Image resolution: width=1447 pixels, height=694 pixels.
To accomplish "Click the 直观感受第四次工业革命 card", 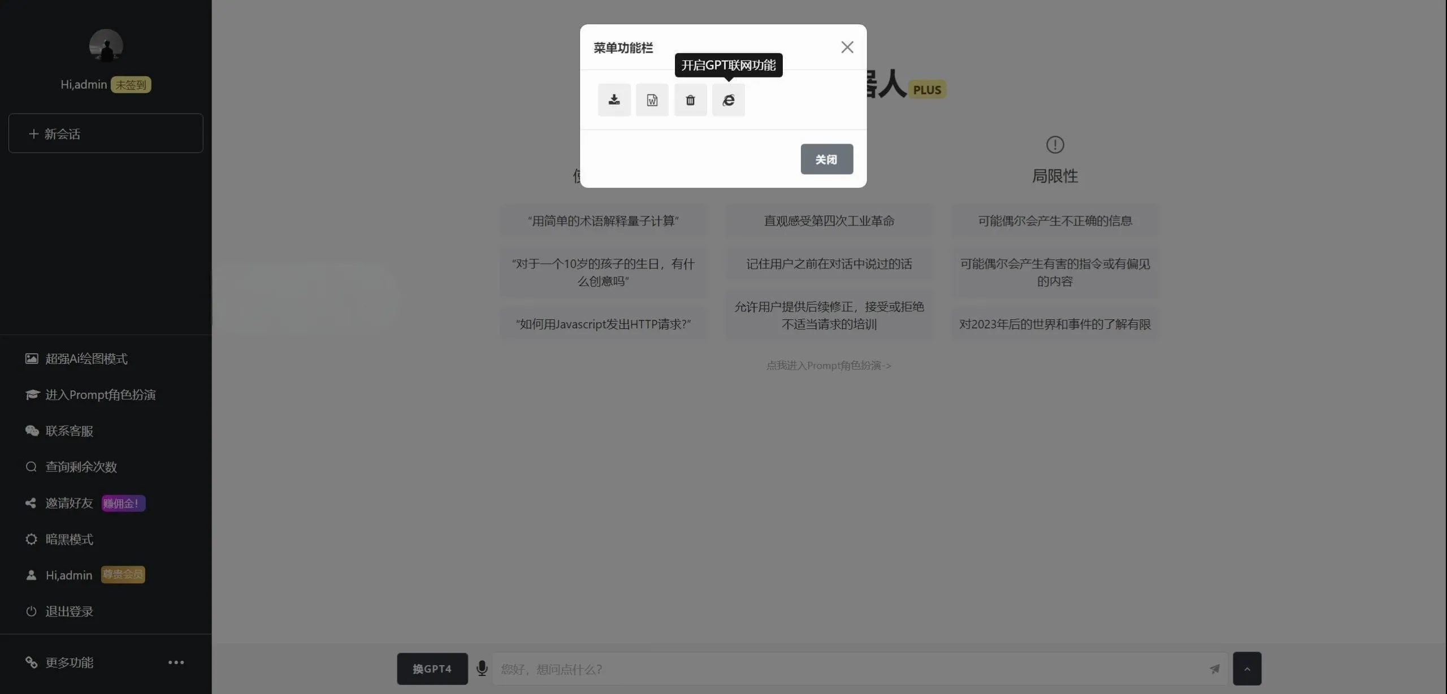I will pyautogui.click(x=829, y=221).
